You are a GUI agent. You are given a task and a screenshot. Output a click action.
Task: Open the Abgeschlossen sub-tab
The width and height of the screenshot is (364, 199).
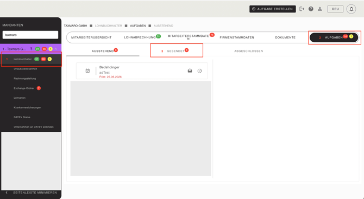coord(249,51)
